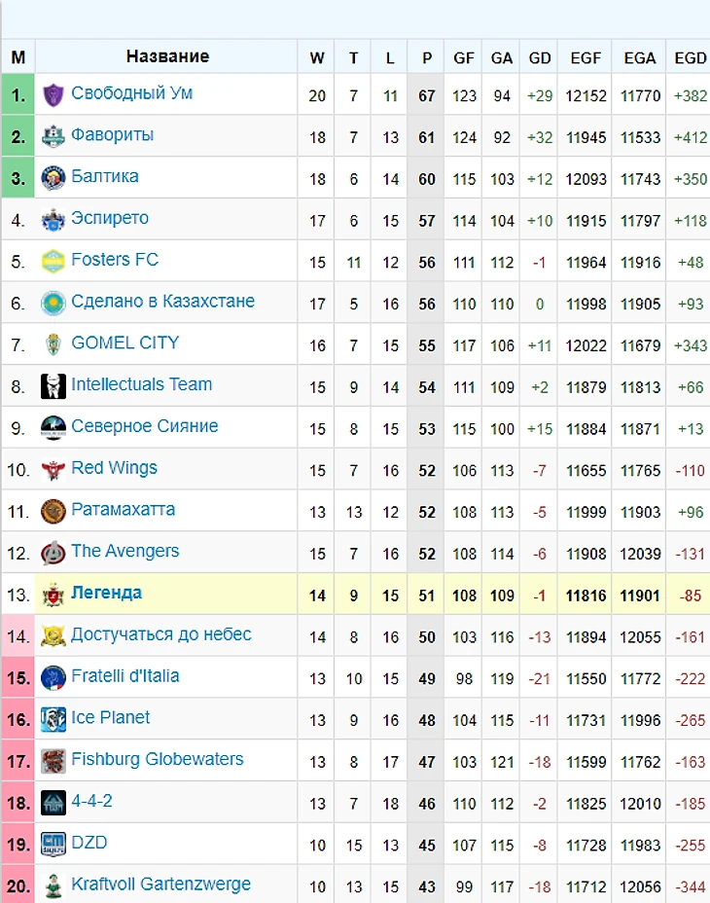Screen dimensions: 710x903
Task: Click the Red Wings team logo
Action: point(53,470)
